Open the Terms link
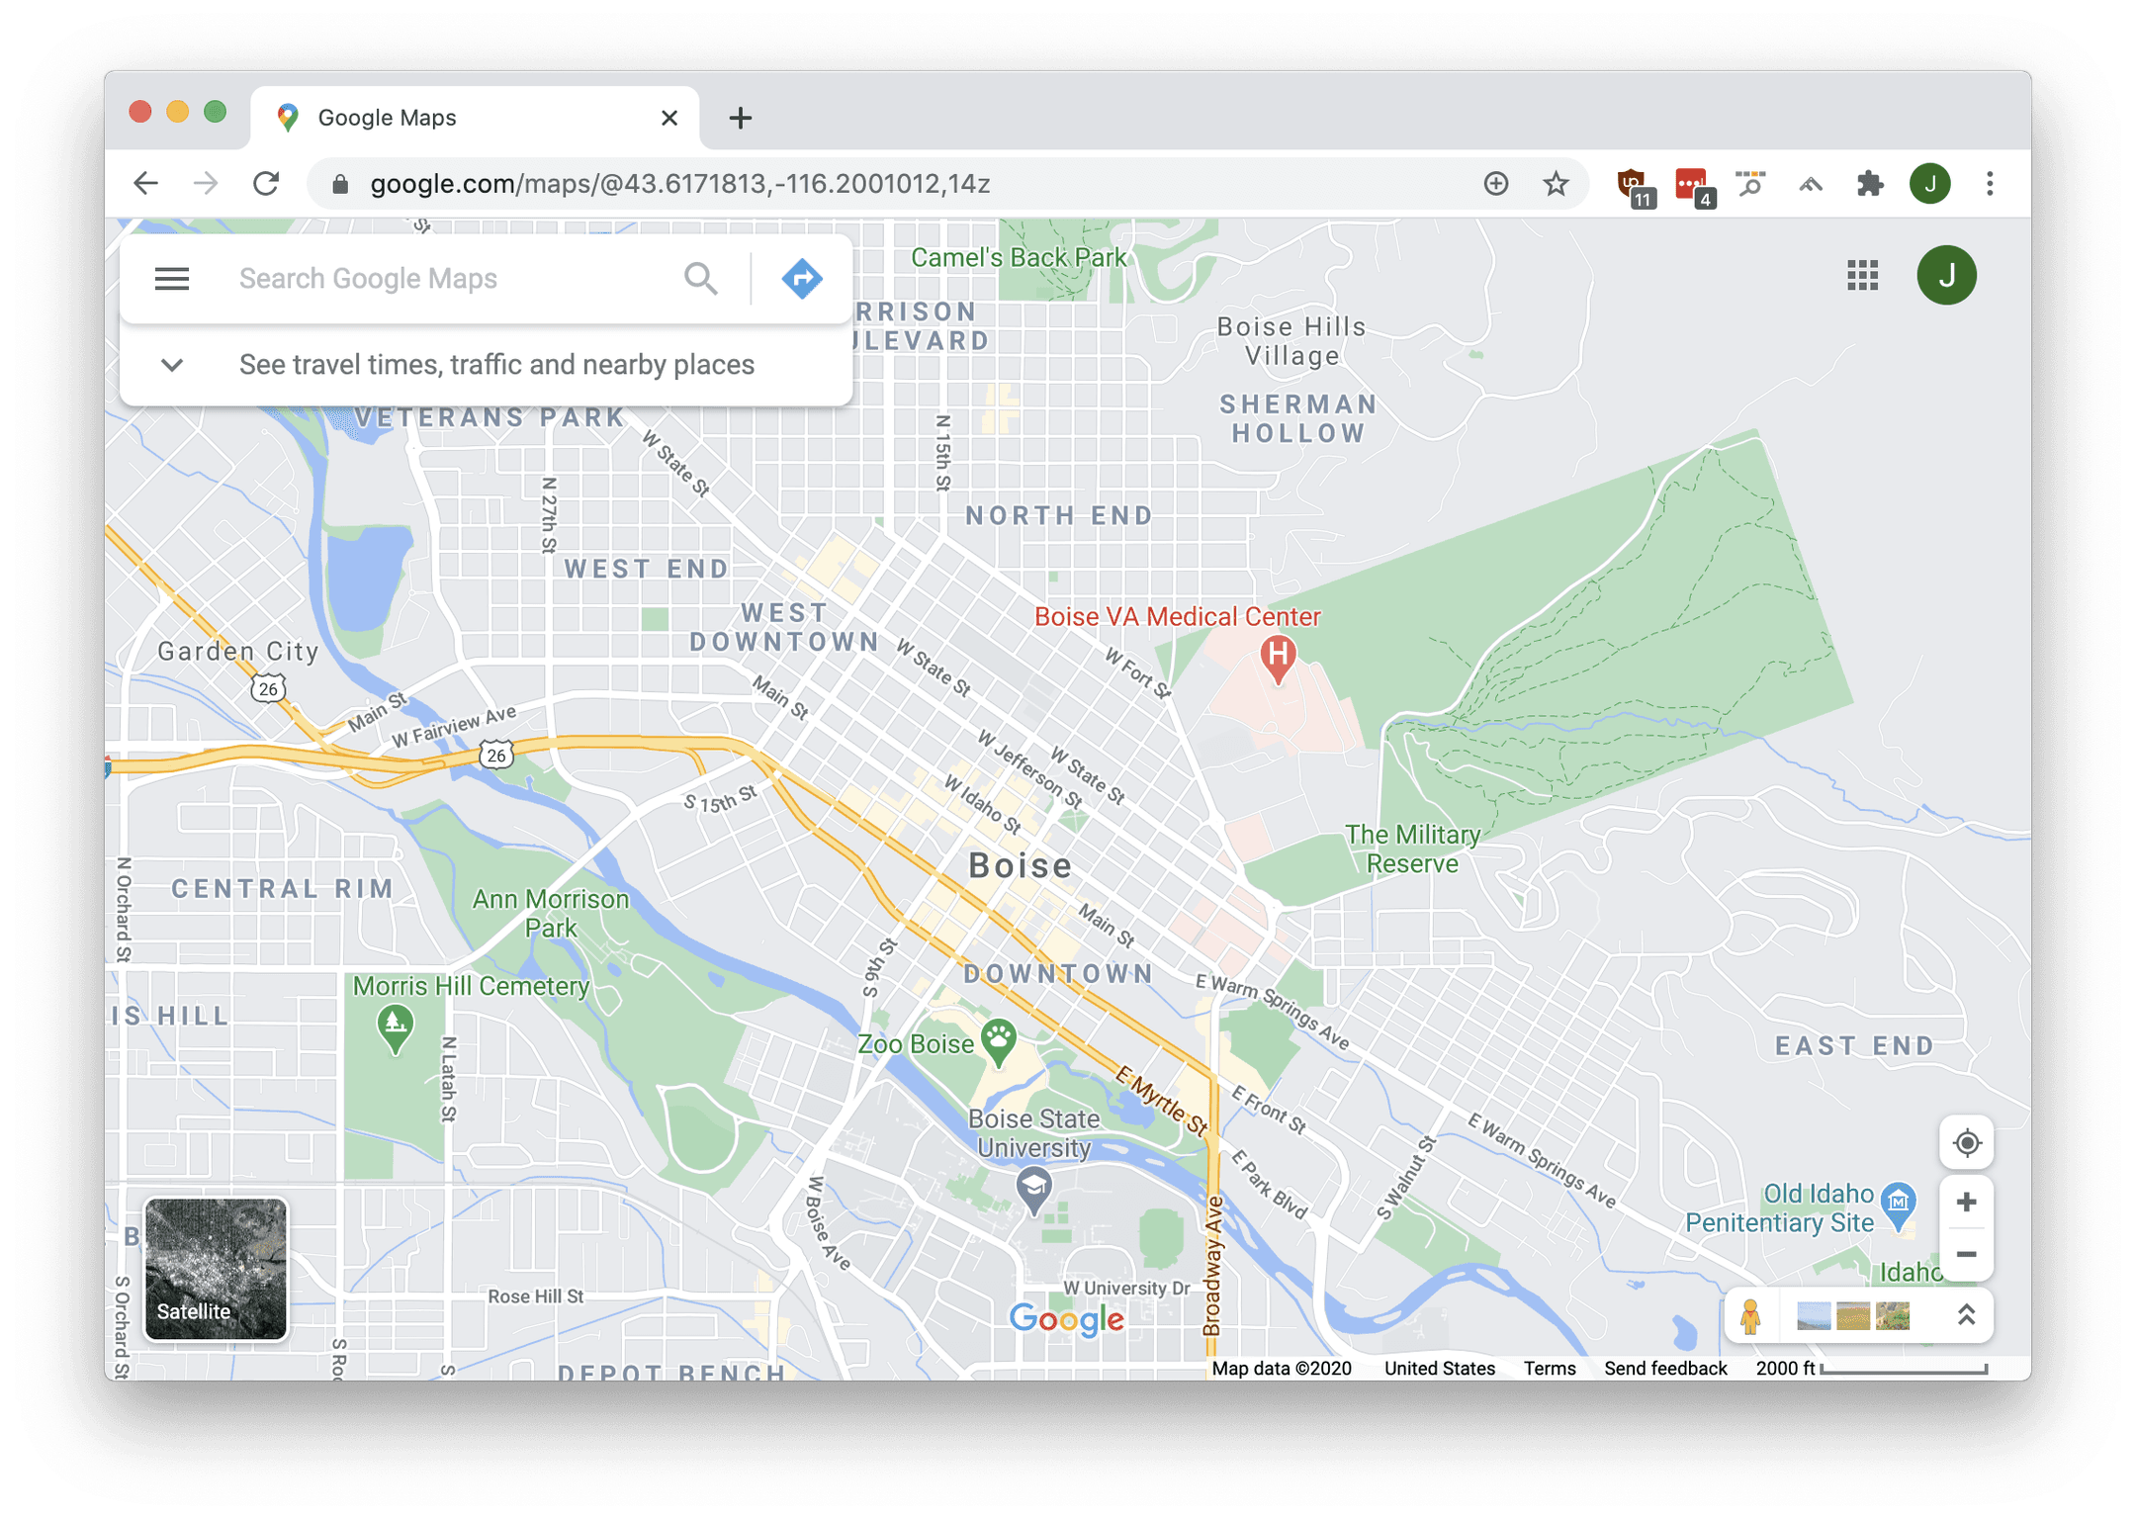Image resolution: width=2136 pixels, height=1519 pixels. coord(1549,1369)
